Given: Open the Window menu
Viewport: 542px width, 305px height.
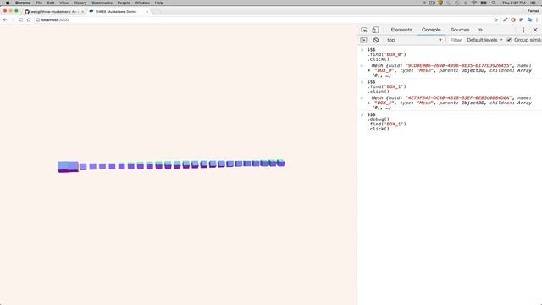Looking at the screenshot, I should (x=142, y=3).
